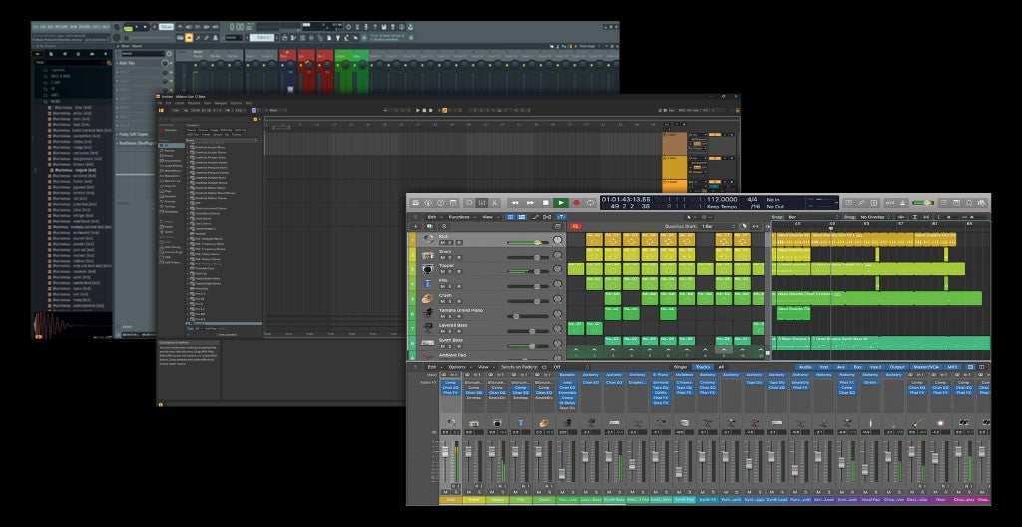Click the 4/4 time signature display
The height and width of the screenshot is (527, 1022).
tap(752, 199)
